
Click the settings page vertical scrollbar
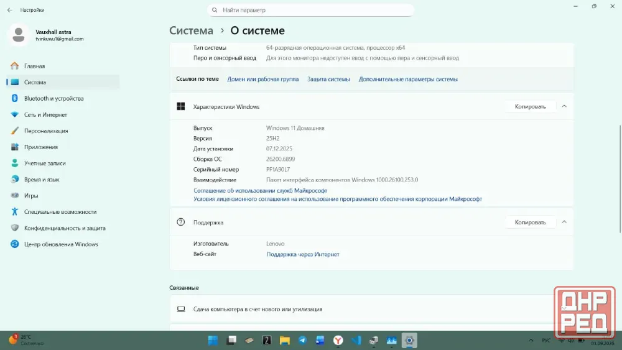click(x=620, y=179)
